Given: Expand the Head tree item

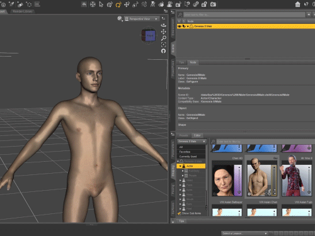Looking at the screenshot, I should pos(180,180).
